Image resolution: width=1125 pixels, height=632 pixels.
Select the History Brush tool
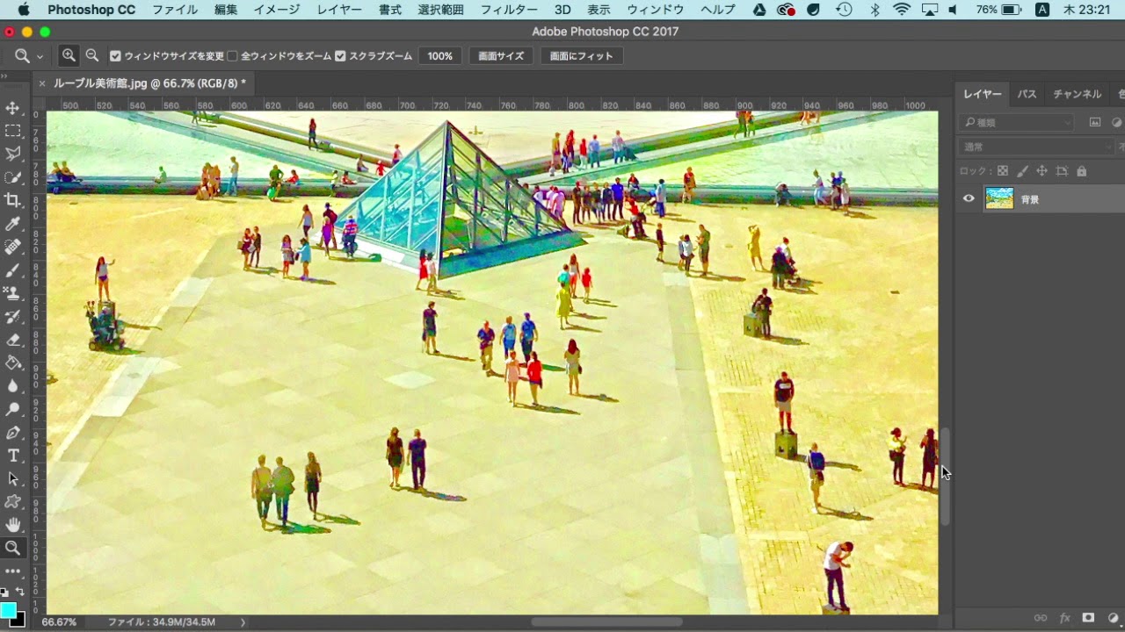[13, 316]
